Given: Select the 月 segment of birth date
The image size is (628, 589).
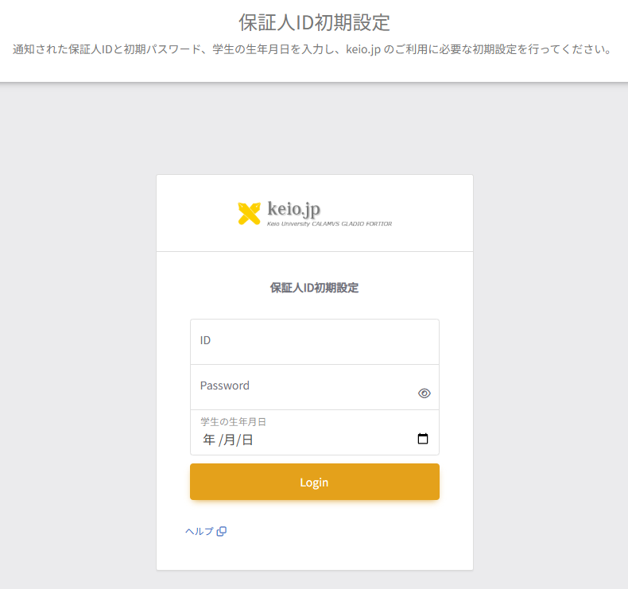Looking at the screenshot, I should coord(230,440).
